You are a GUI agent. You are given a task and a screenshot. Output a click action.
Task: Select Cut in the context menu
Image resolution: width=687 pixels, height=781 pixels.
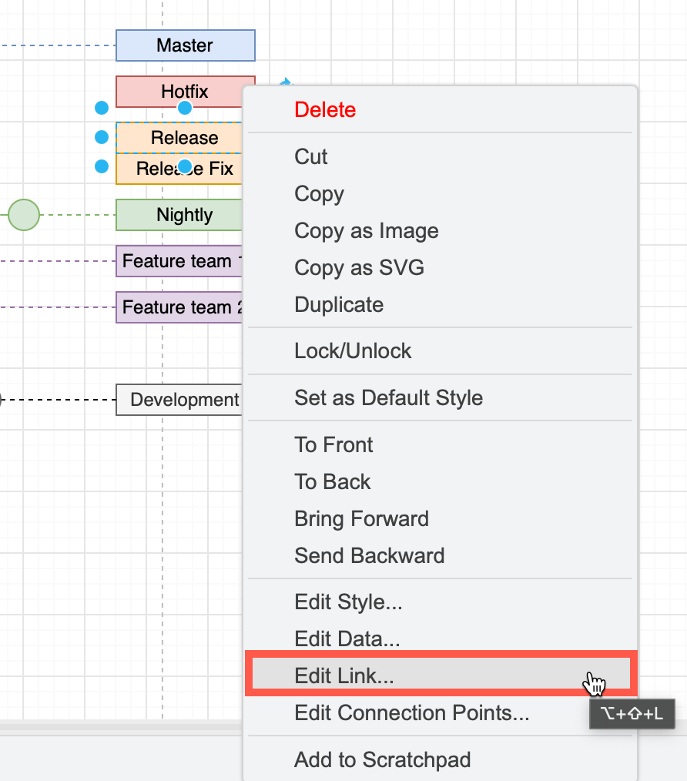440,157
